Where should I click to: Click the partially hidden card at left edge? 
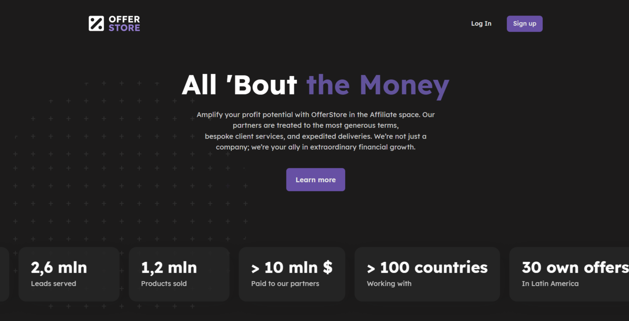pyautogui.click(x=4, y=274)
